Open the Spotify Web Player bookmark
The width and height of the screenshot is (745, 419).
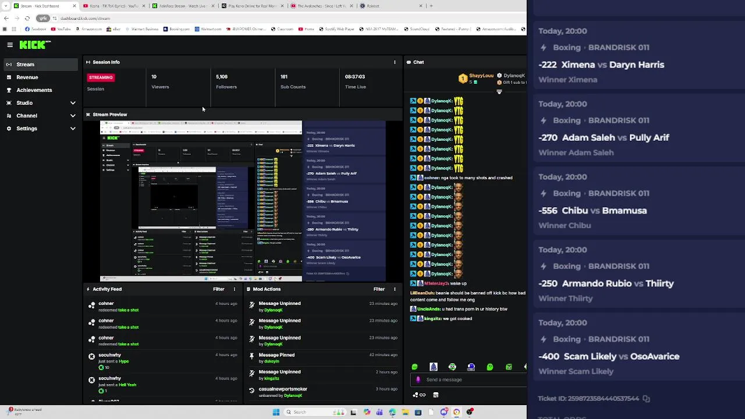(336, 29)
